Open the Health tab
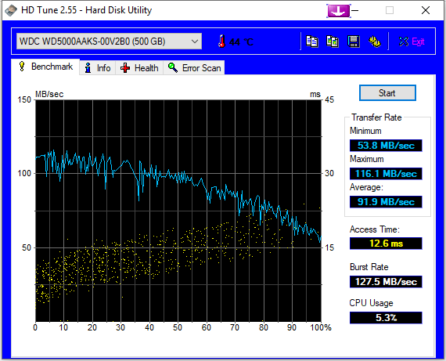This screenshot has height=361, width=446. pyautogui.click(x=139, y=68)
